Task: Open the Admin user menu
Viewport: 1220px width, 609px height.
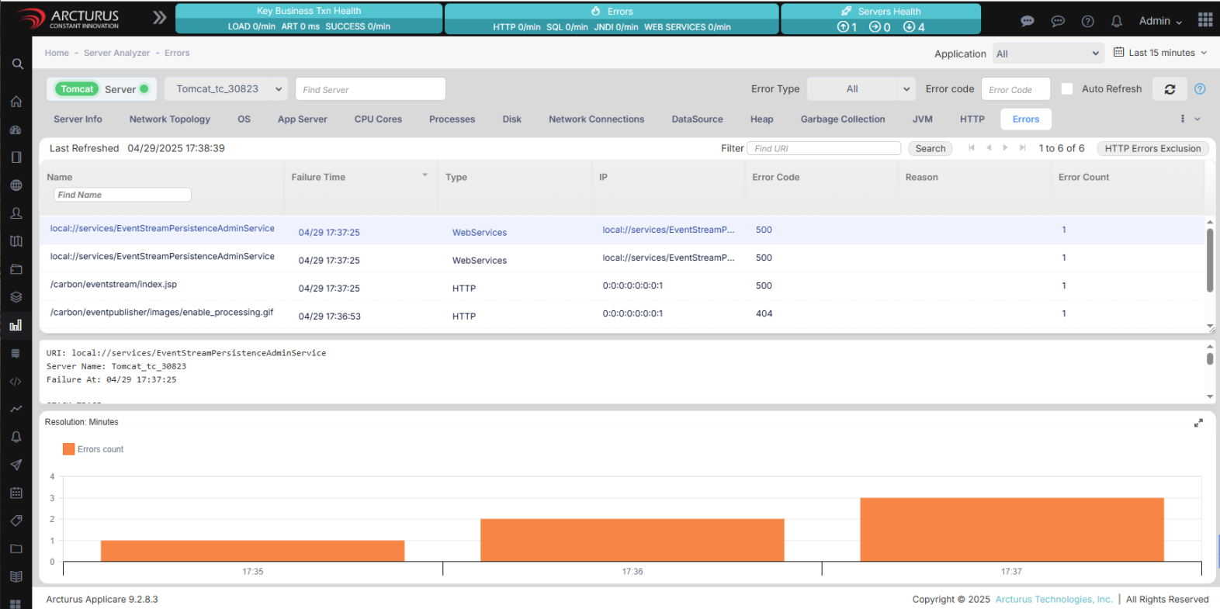Action: [1160, 21]
